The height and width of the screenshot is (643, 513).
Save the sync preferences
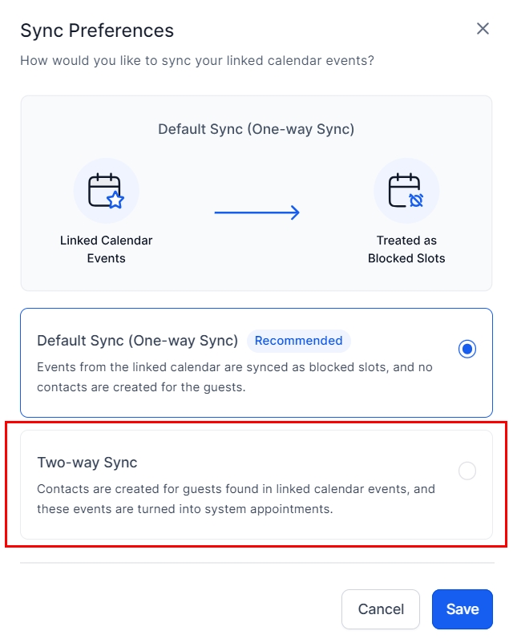pyautogui.click(x=462, y=609)
